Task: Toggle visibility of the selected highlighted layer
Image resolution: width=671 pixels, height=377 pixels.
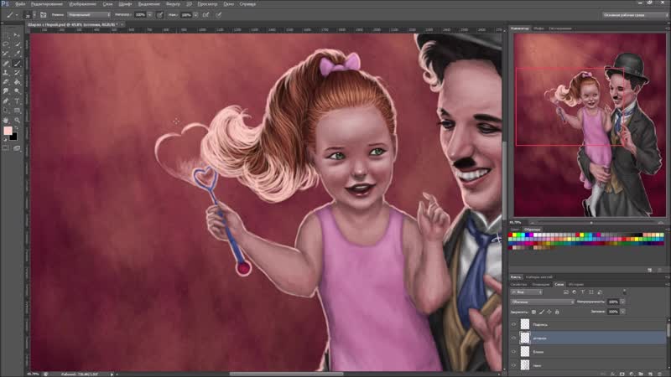Action: point(513,338)
